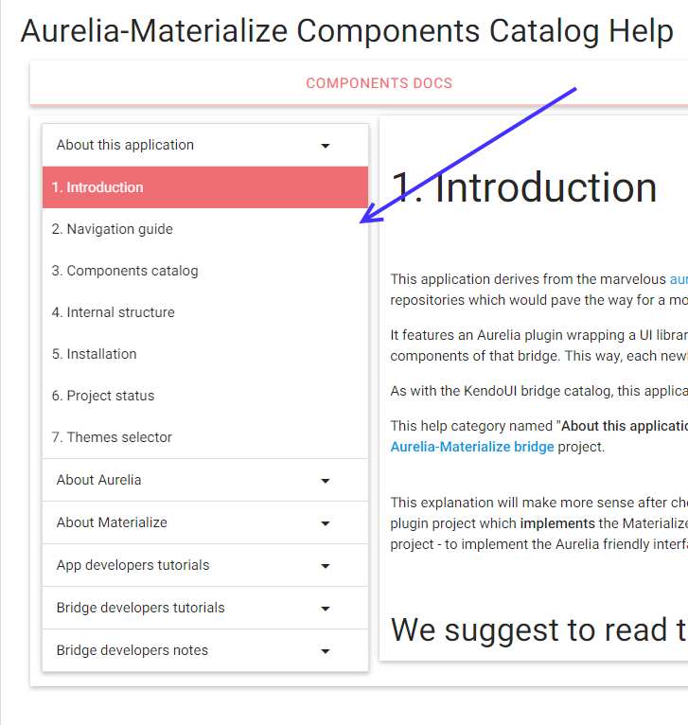Go to 3. Components catalog

tap(125, 271)
